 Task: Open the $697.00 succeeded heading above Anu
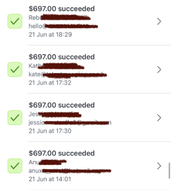[62, 153]
